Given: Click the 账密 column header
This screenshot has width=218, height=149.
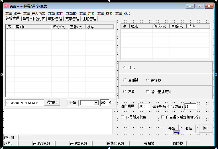Looking at the screenshot, I should pos(141,26).
